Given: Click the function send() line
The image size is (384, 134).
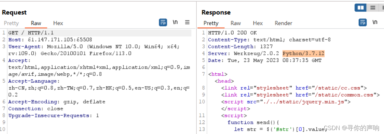Looking at the screenshot, I should 253,122.
